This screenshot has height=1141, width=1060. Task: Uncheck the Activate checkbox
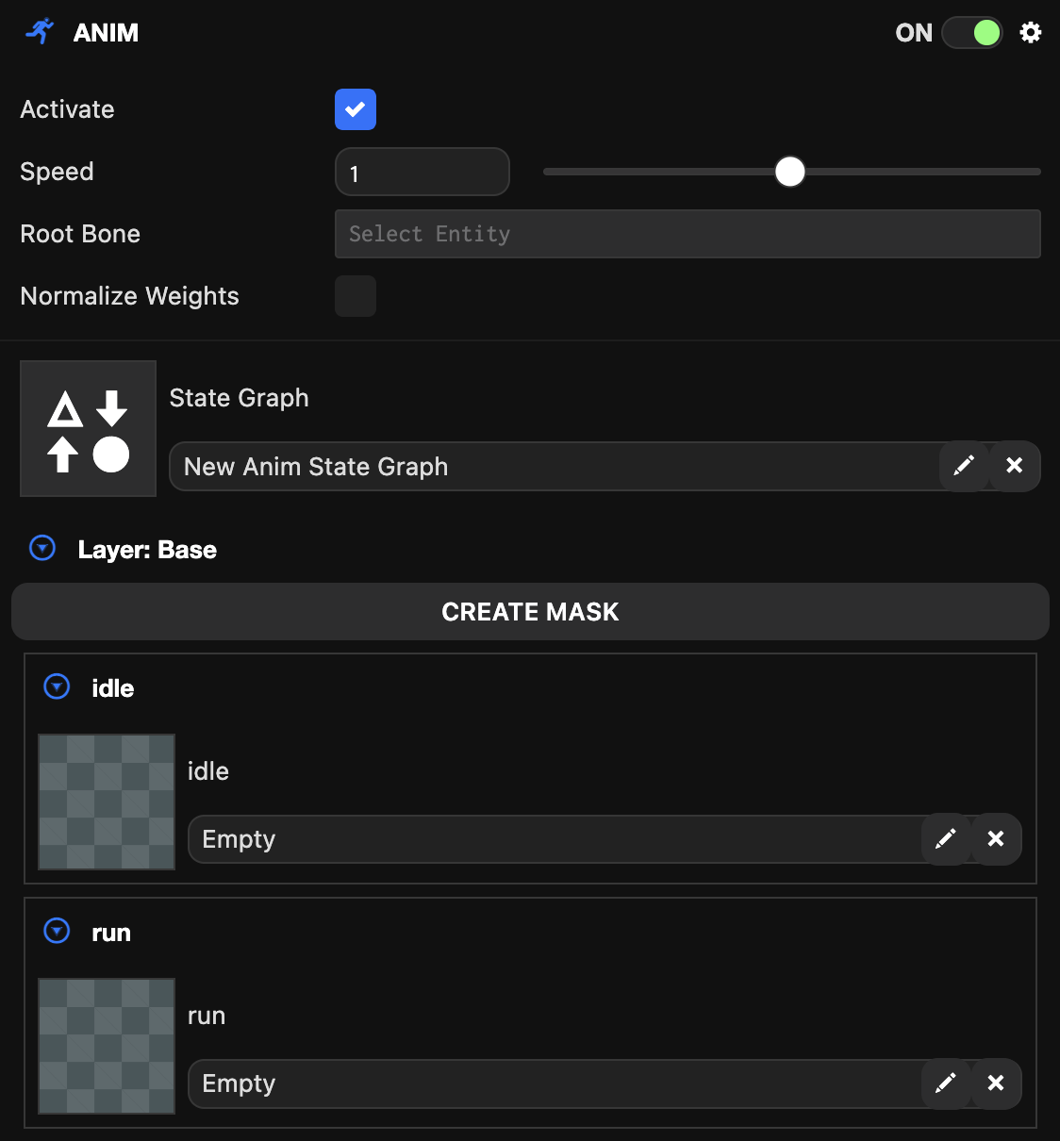pyautogui.click(x=356, y=109)
